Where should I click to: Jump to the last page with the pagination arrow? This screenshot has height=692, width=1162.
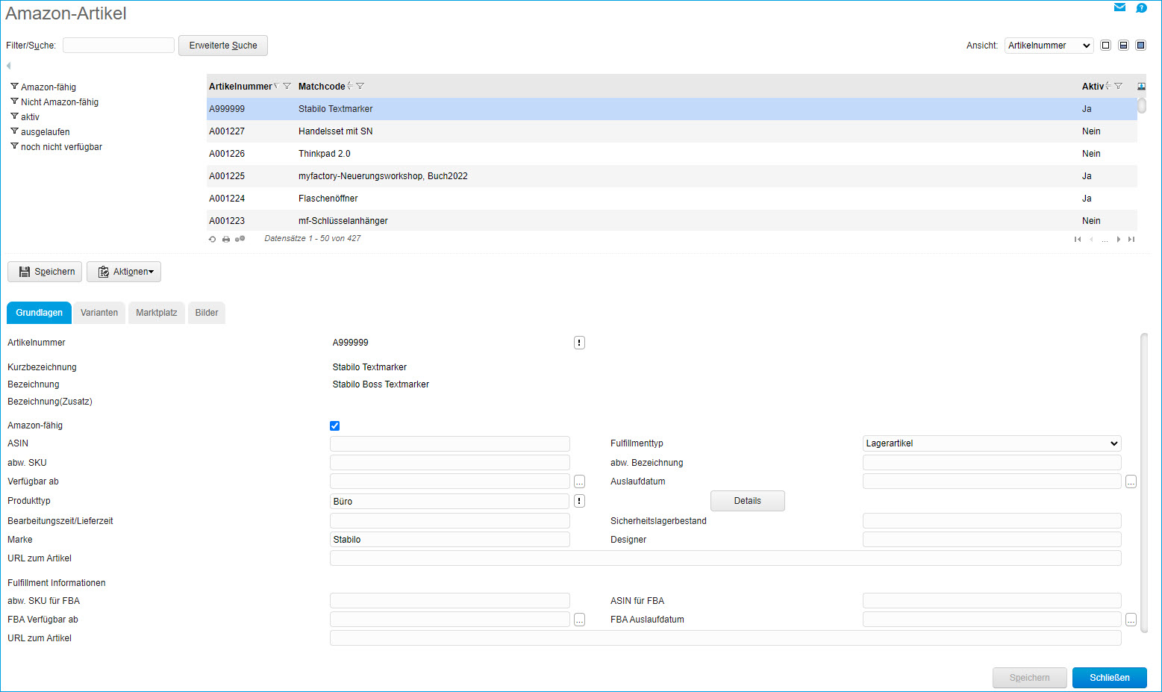(x=1131, y=239)
